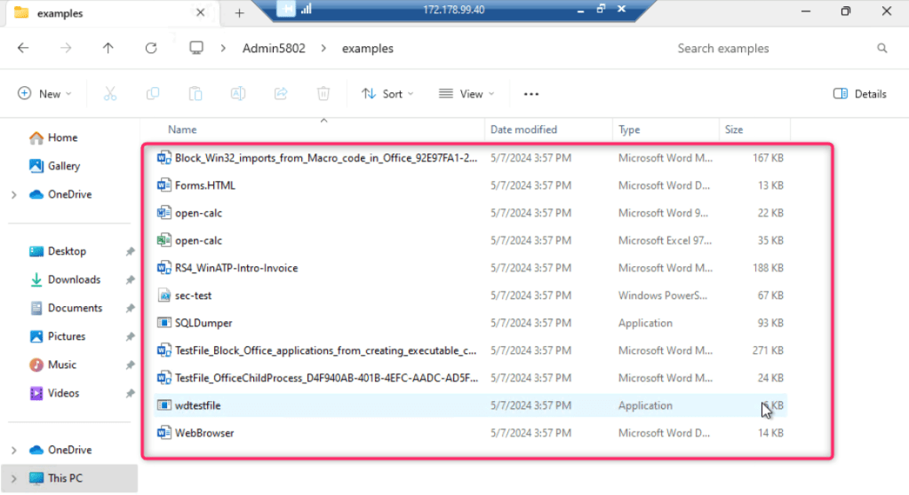The height and width of the screenshot is (495, 909).
Task: Open a new tab with plus button
Action: 239,13
